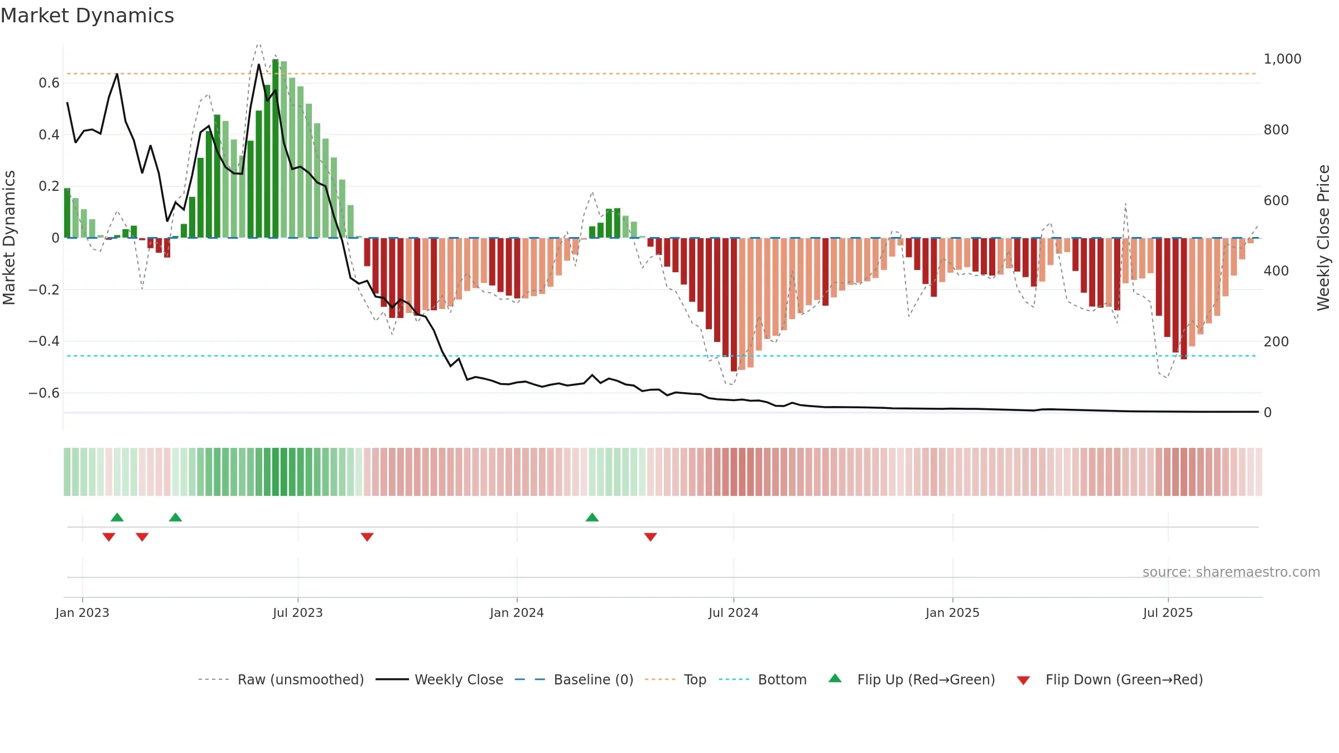Click the green Flip Up triangle in the legend
The width and height of the screenshot is (1339, 753).
[x=835, y=678]
